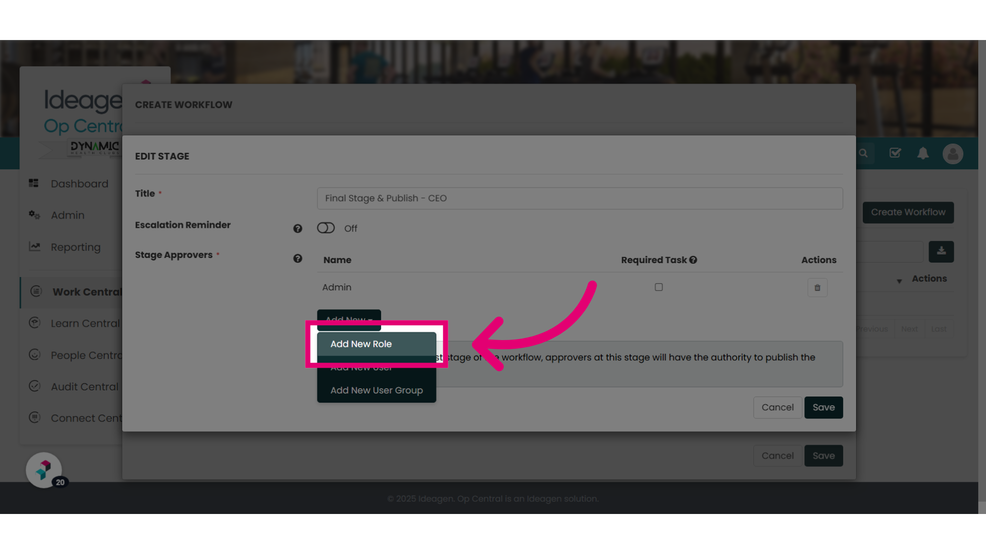Open the Stage Approvers help icon
The width and height of the screenshot is (986, 554).
point(297,259)
